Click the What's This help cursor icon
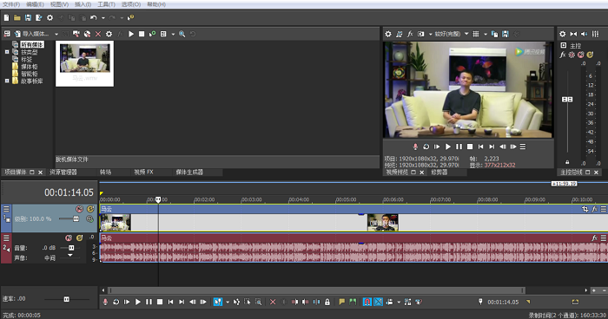The height and width of the screenshot is (319, 608). 130,17
